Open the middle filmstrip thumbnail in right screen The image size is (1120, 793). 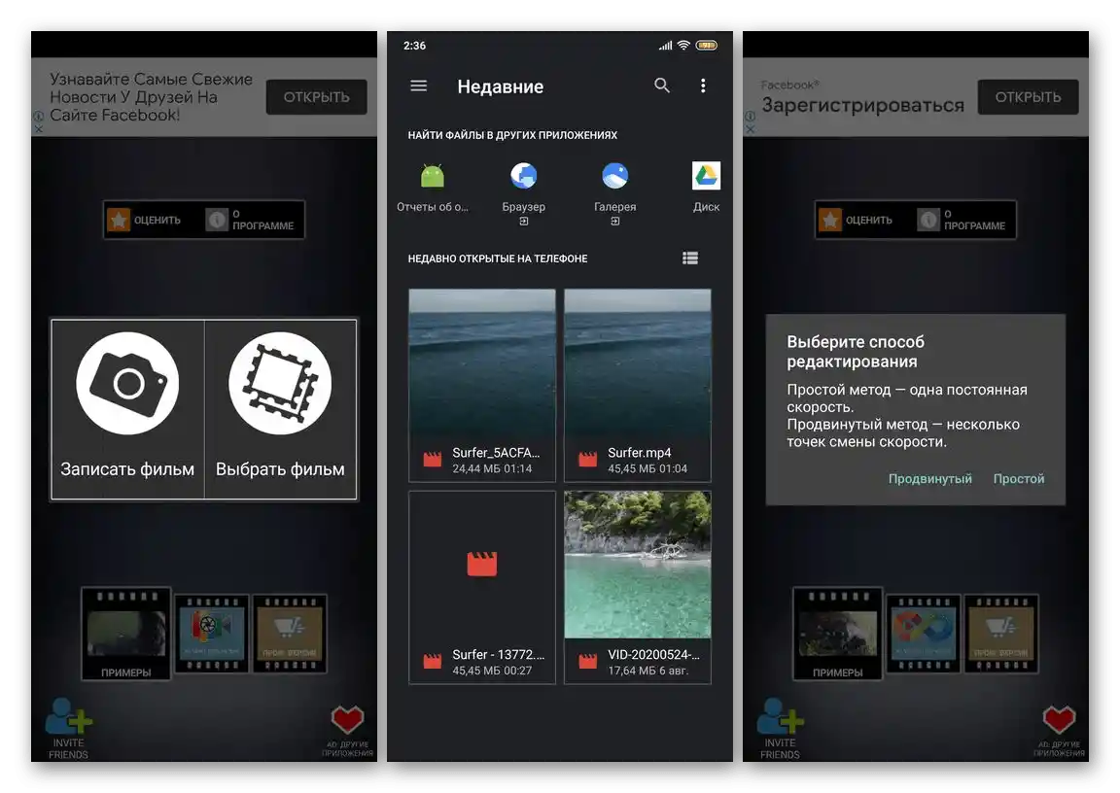pyautogui.click(x=923, y=634)
